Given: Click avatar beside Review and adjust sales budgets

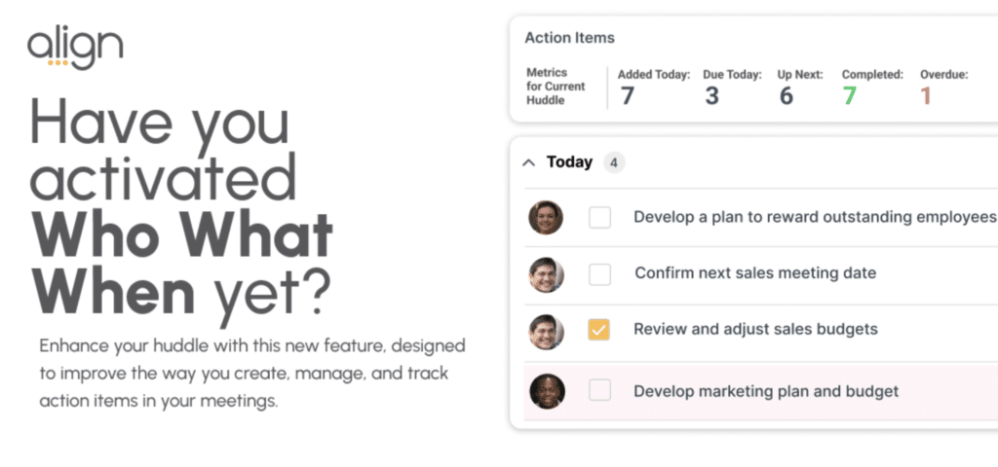Looking at the screenshot, I should point(546,331).
